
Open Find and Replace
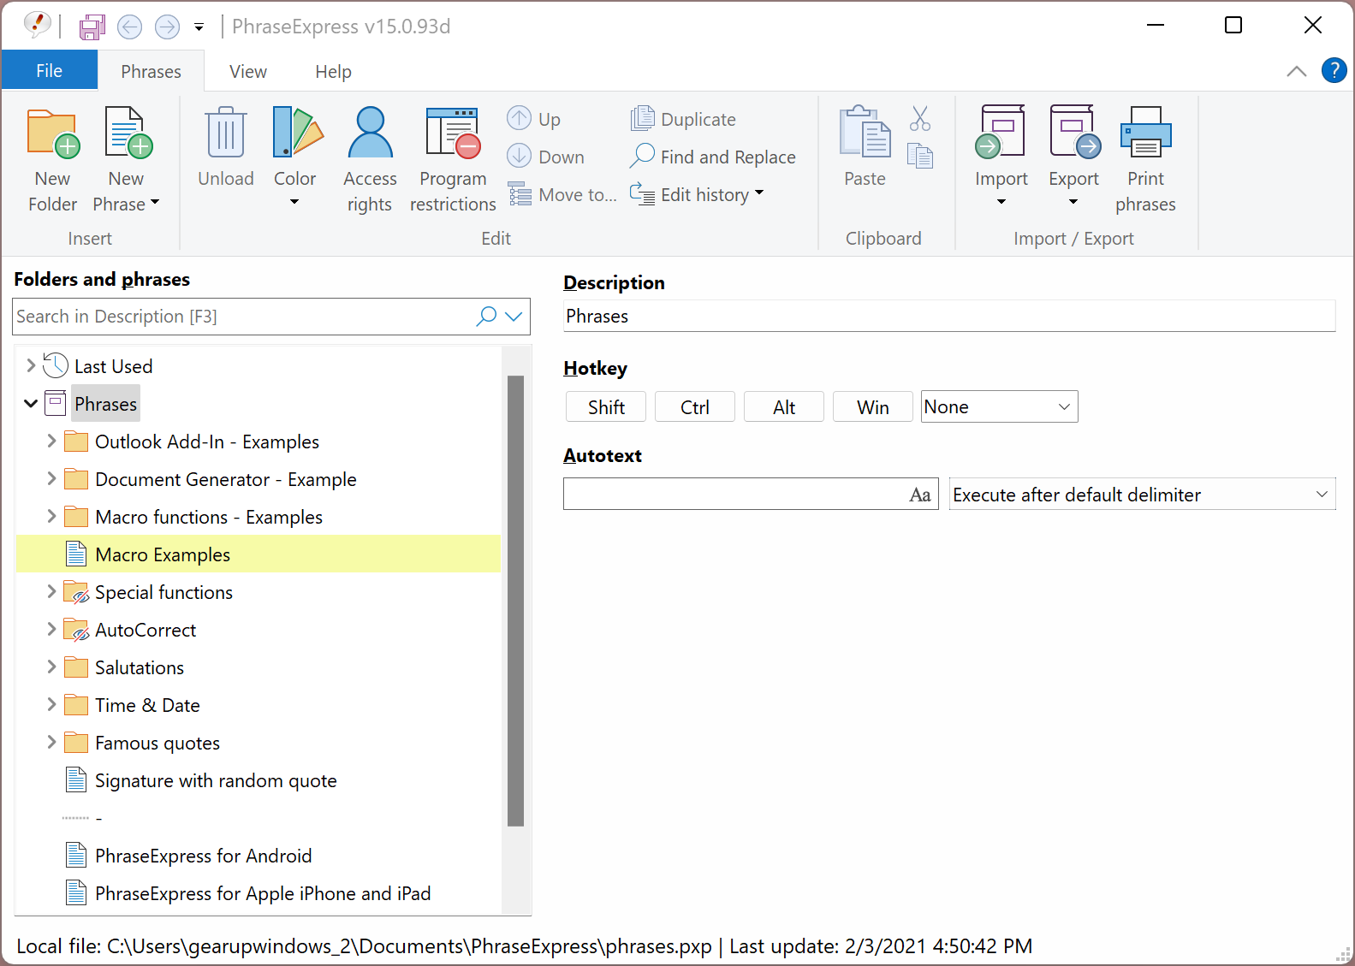point(713,157)
